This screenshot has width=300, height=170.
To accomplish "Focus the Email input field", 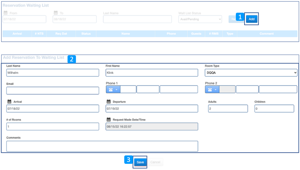I will click(52, 91).
